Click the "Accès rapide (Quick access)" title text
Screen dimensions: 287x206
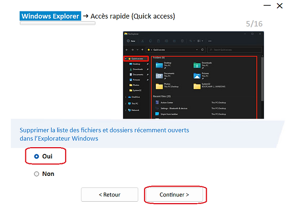coord(132,16)
